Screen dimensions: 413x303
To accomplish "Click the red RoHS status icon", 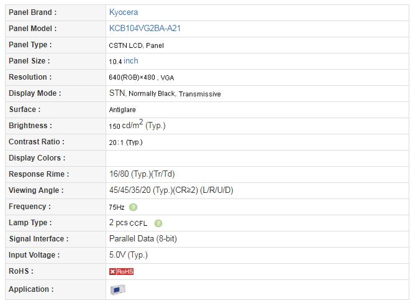I will click(122, 271).
